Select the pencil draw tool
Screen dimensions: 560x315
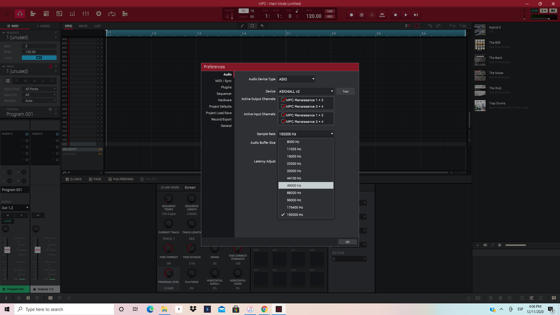[242, 26]
